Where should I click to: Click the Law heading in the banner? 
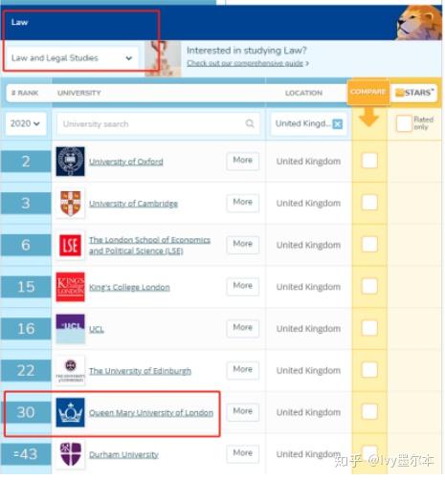click(19, 22)
